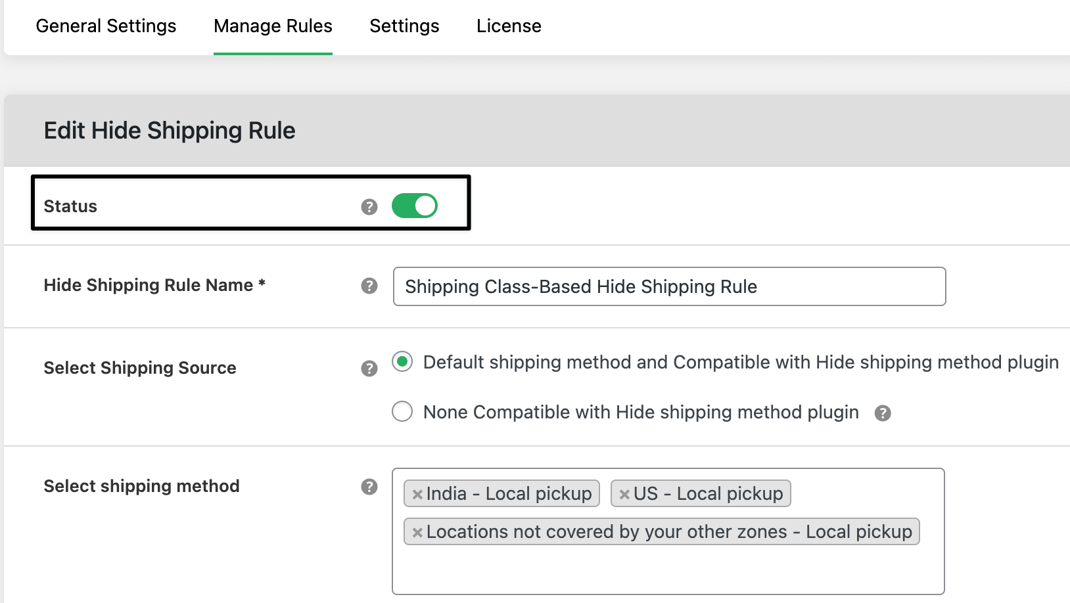Open the help tooltip for Select Shipping Source
The height and width of the screenshot is (603, 1070).
coord(369,369)
